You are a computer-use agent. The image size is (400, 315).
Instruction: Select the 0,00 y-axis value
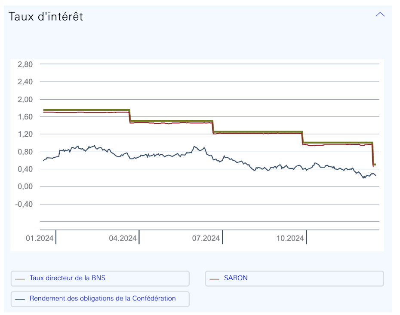click(x=25, y=187)
